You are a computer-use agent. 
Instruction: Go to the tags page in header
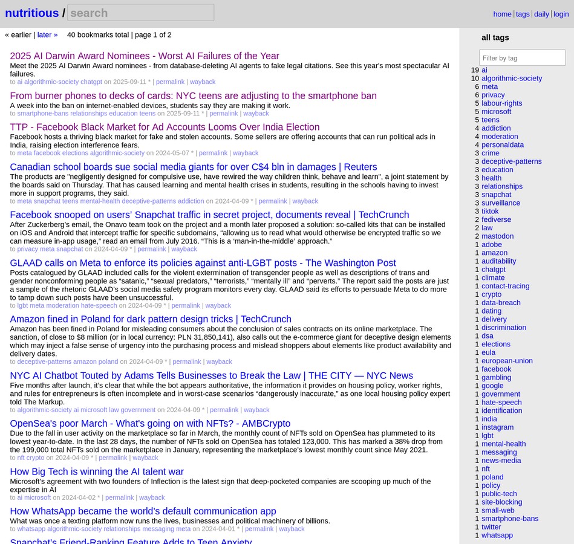523,15
